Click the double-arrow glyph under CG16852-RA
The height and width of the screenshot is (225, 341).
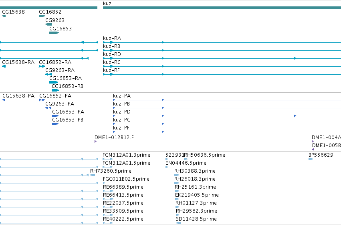[42, 66]
